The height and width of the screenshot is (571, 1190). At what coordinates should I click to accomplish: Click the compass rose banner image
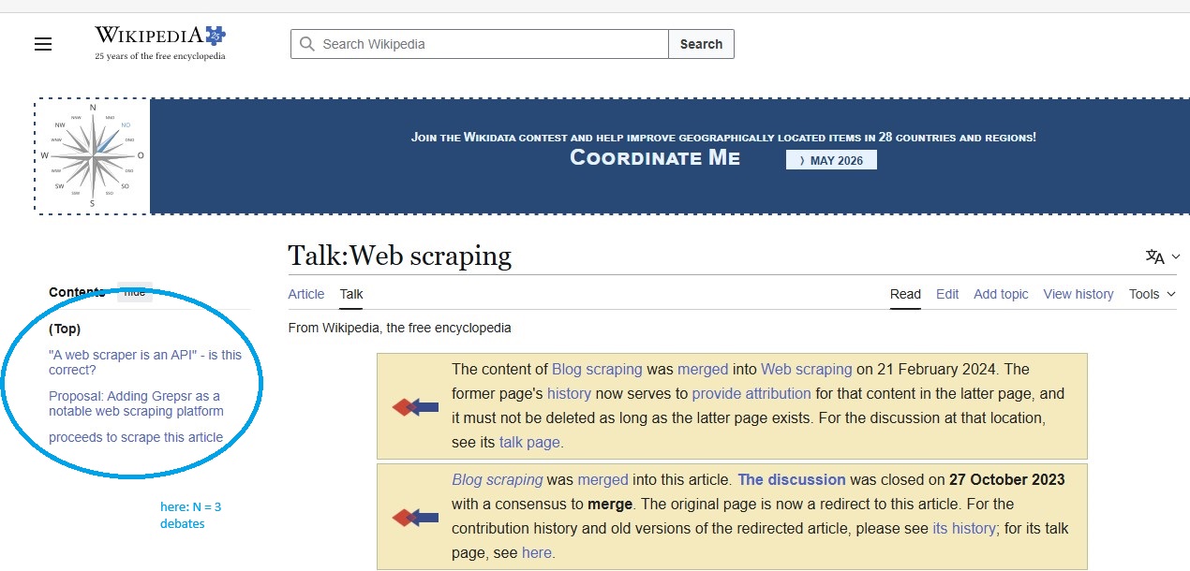point(92,156)
